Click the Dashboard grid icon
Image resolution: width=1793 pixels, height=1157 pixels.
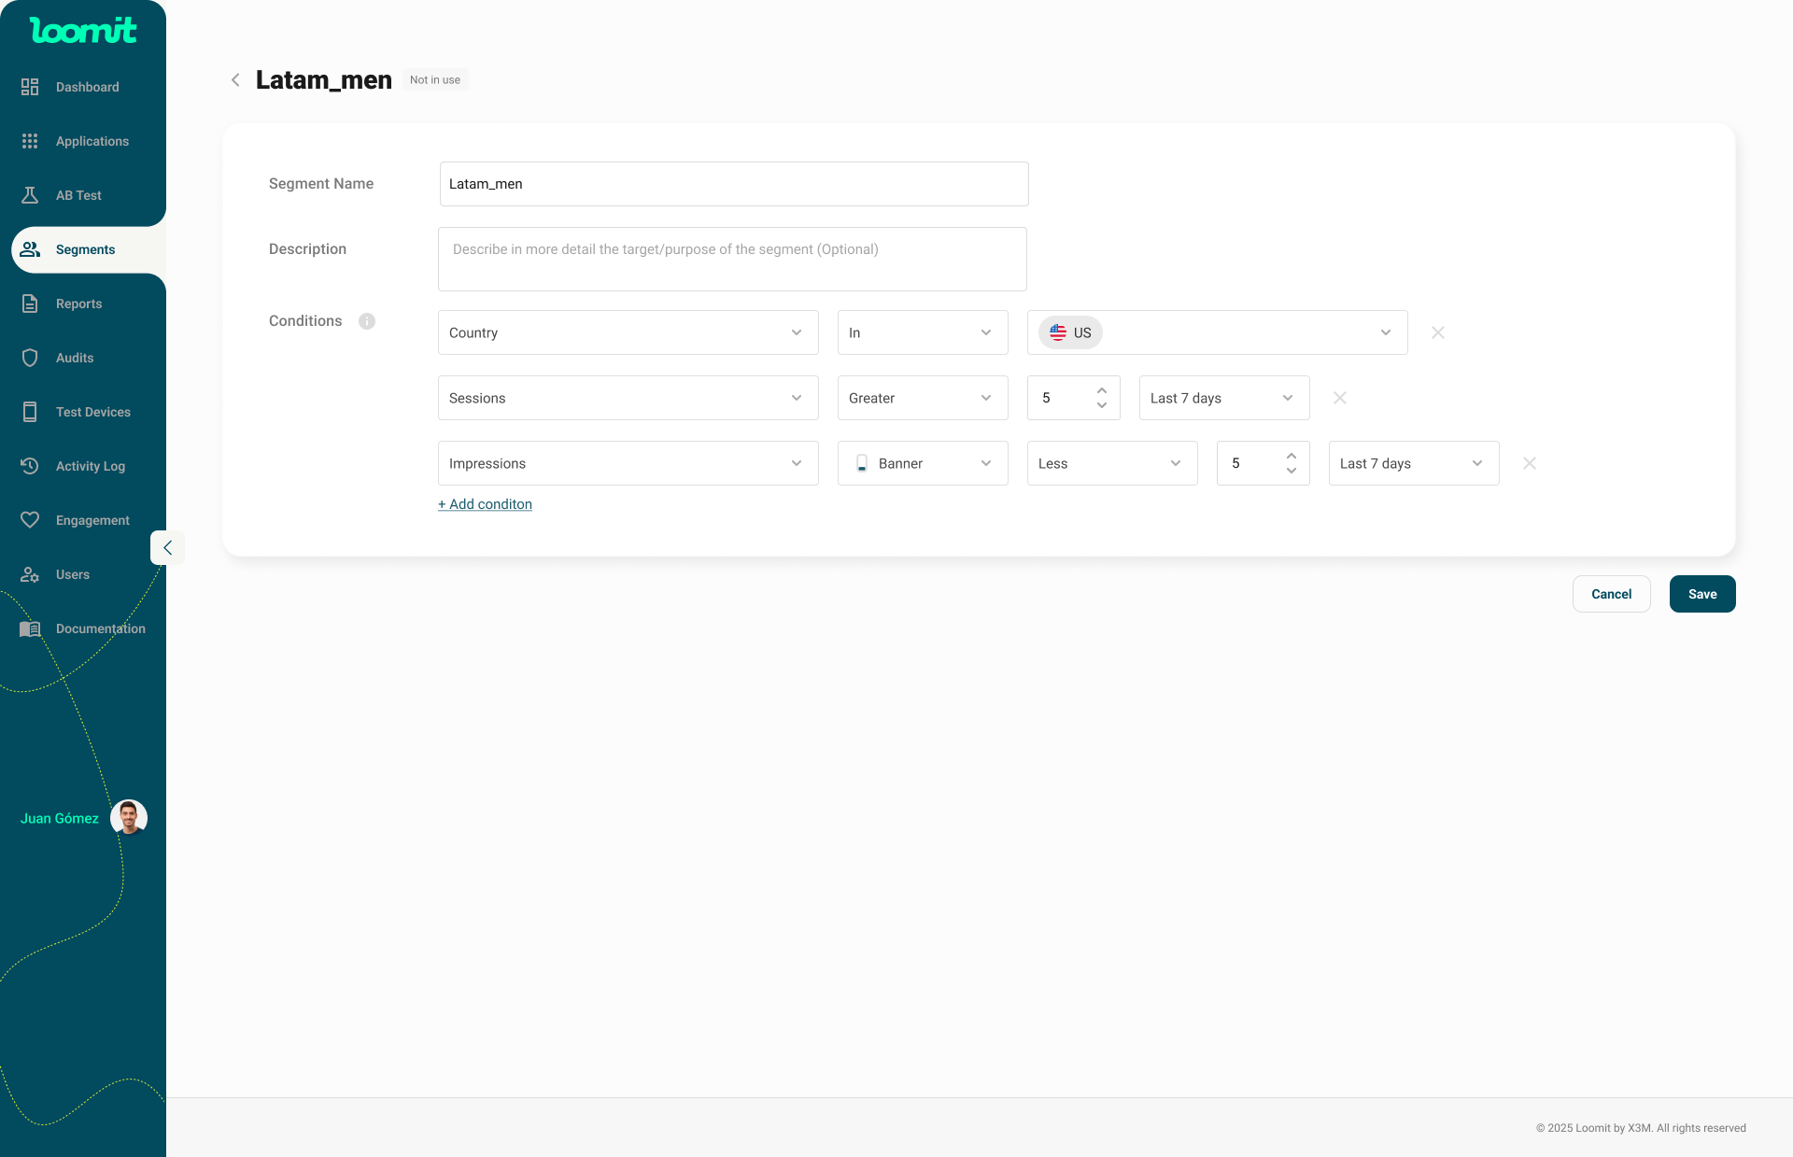coord(30,87)
